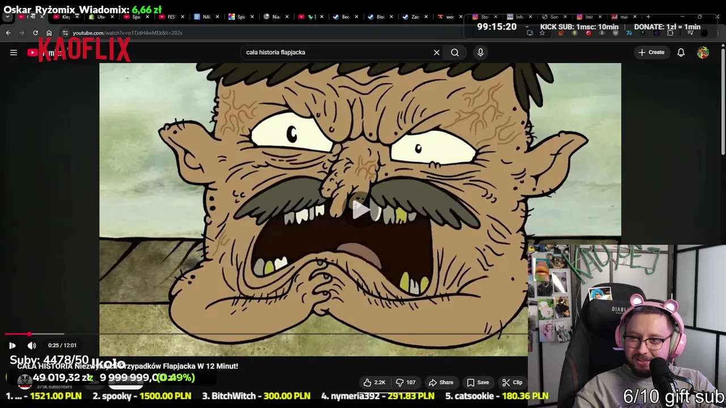726x408 pixels.
Task: Close the 'mai' tab
Action: click(x=635, y=17)
